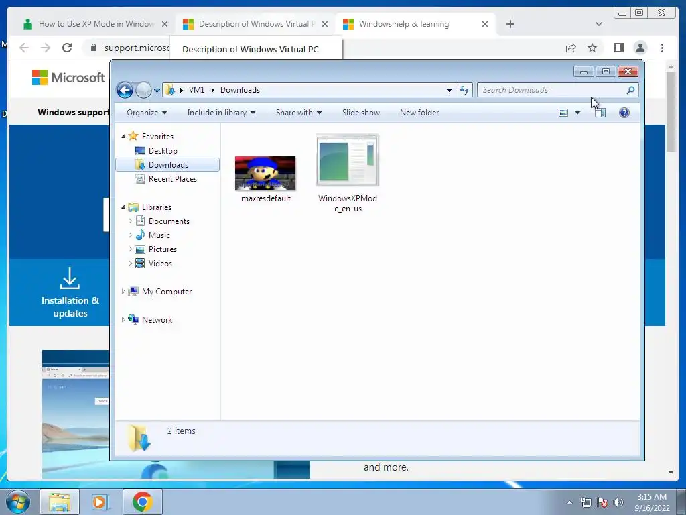Select Downloads in the navigation pane
The image size is (686, 515).
pos(167,165)
